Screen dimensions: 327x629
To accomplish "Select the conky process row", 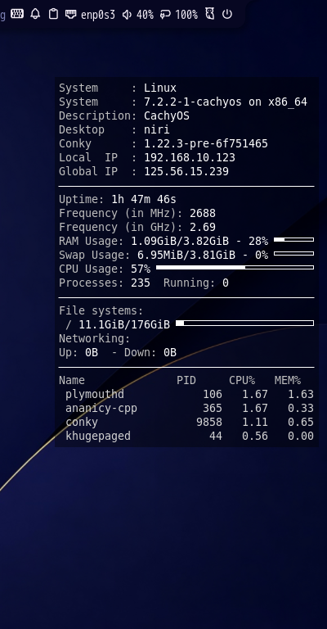I will [186, 422].
